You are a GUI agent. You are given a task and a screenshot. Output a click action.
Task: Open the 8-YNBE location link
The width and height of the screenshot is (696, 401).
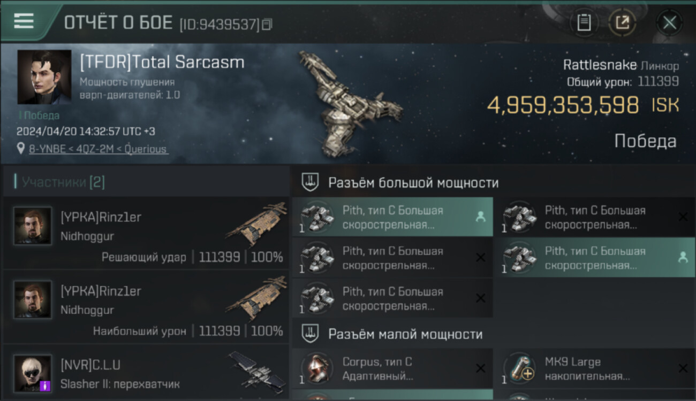click(x=98, y=149)
